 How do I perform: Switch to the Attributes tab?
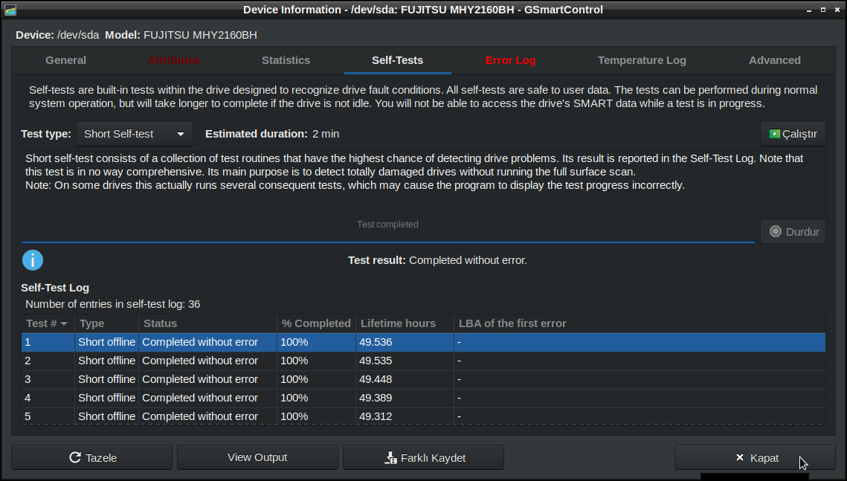pyautogui.click(x=174, y=60)
